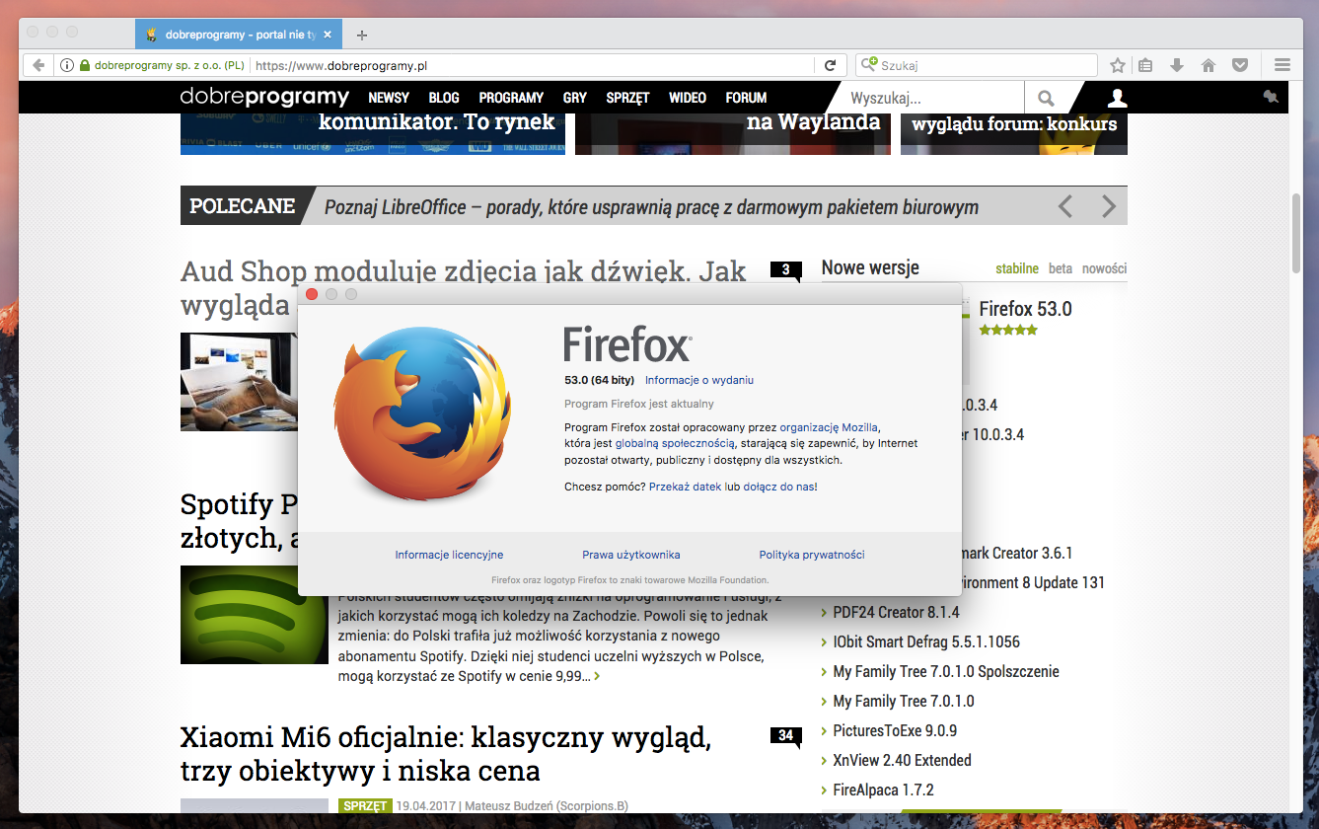Go to the Firefox home page icon
Image resolution: width=1319 pixels, height=829 pixels.
click(x=1208, y=65)
